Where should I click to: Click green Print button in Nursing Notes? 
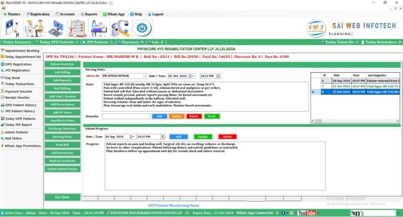point(212,116)
